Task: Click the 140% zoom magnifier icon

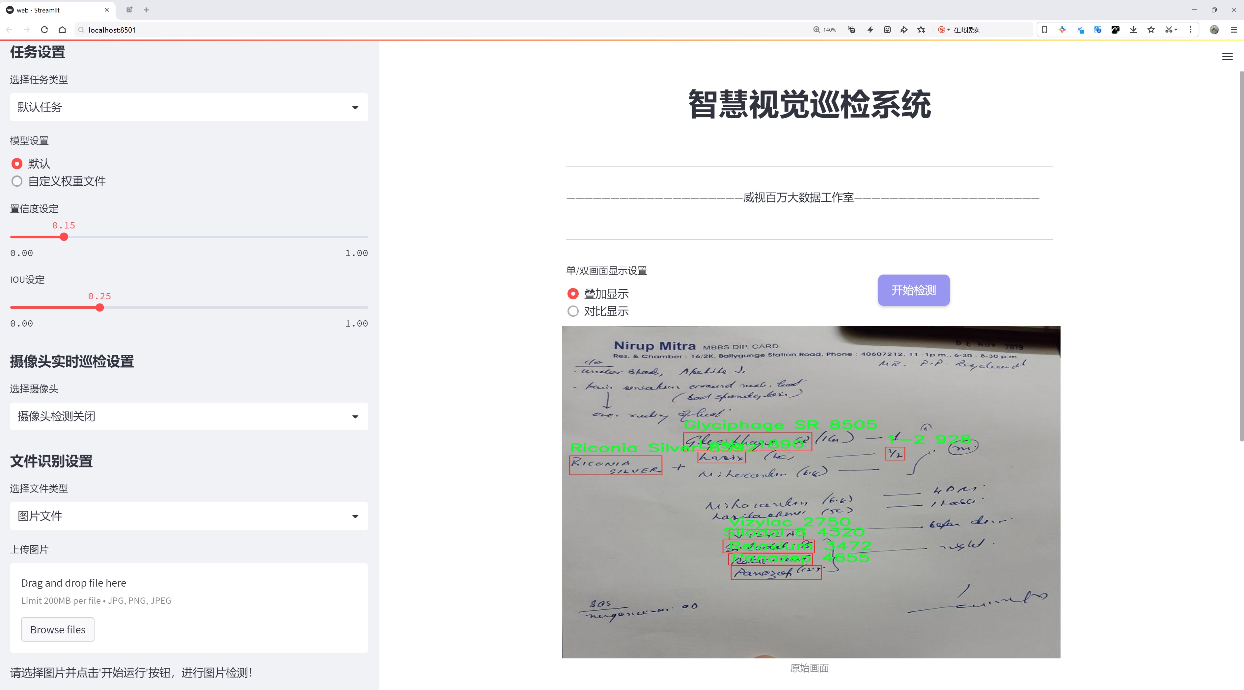Action: tap(816, 30)
